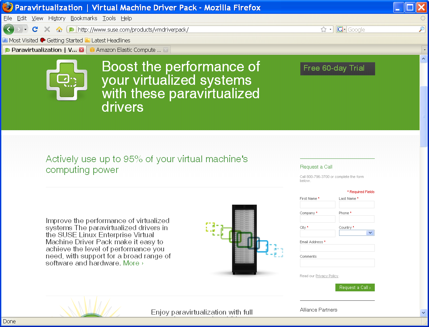Open the Google search engine selector
The height and width of the screenshot is (327, 429).
341,30
